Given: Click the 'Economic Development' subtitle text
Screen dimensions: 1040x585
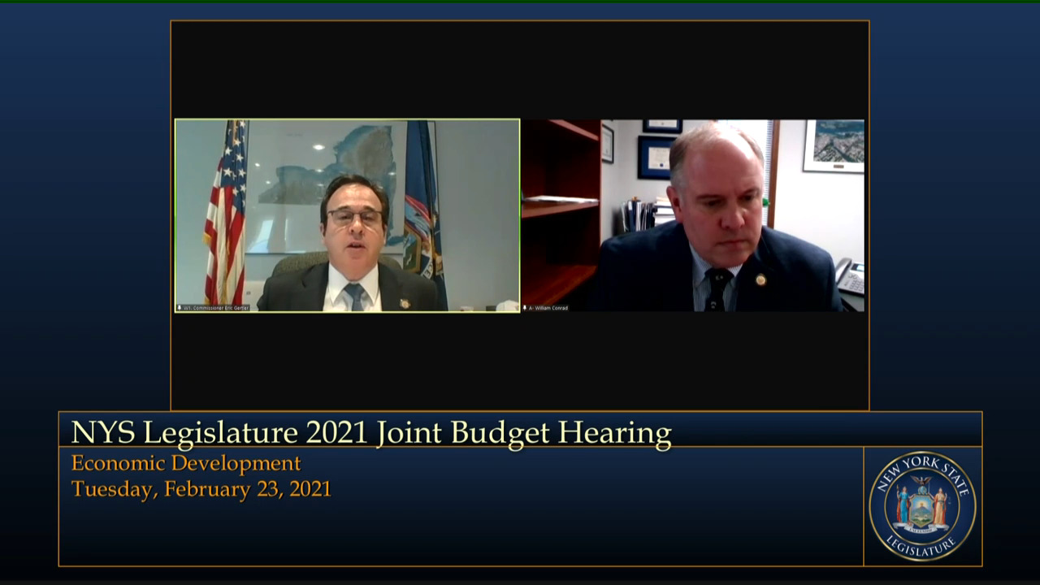Looking at the screenshot, I should pos(186,463).
